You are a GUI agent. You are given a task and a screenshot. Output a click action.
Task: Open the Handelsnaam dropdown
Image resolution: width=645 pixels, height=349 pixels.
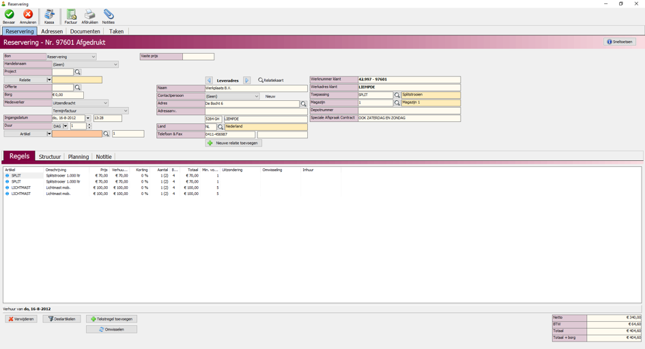(x=115, y=65)
